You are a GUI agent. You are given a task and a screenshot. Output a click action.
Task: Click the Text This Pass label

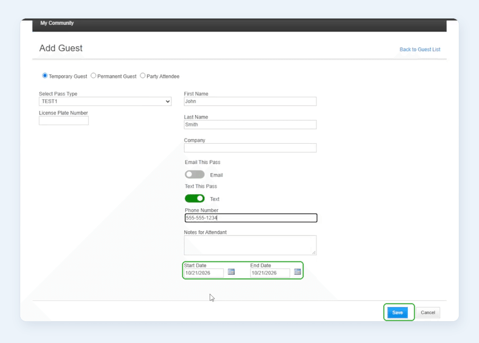click(201, 186)
